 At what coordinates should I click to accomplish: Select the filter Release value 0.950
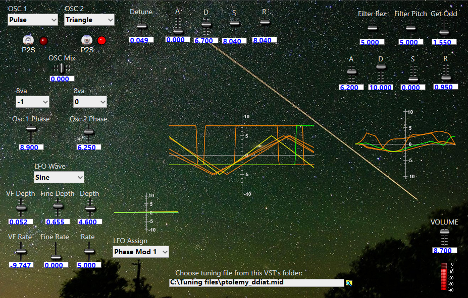pyautogui.click(x=446, y=87)
